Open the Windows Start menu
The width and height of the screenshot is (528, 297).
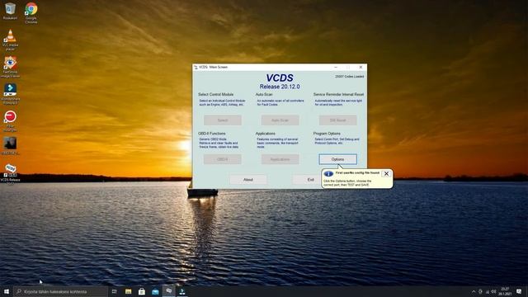[7, 291]
